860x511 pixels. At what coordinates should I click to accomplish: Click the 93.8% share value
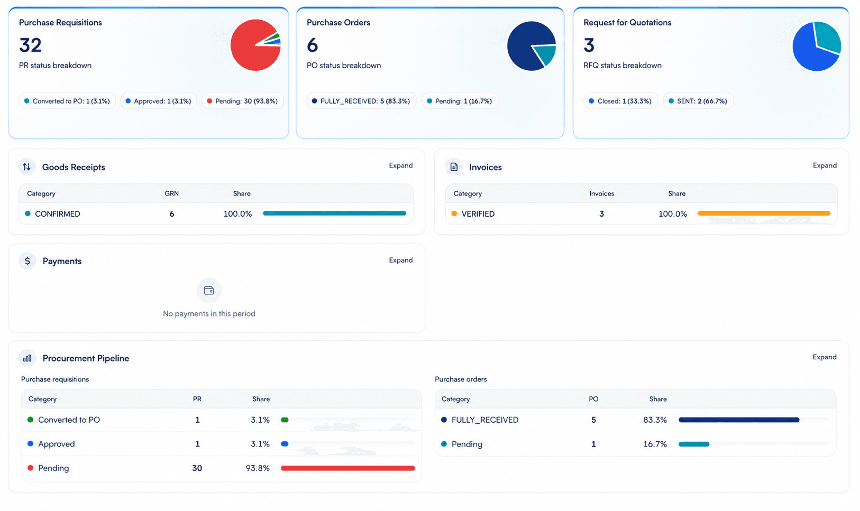click(258, 468)
